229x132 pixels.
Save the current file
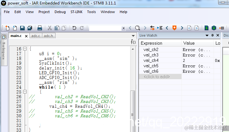(22, 28)
